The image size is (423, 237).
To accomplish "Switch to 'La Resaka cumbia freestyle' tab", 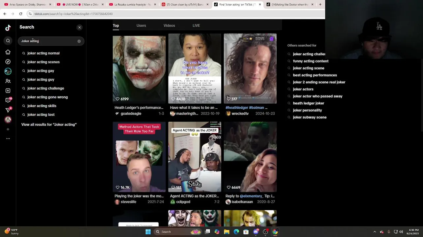I will [x=132, y=5].
